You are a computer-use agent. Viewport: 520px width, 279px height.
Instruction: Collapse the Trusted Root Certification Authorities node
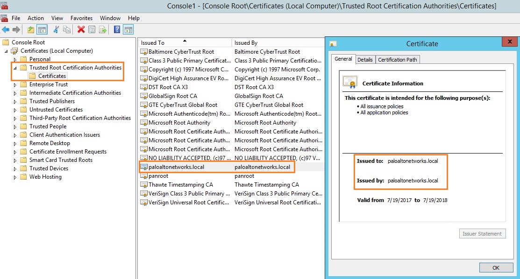click(15, 68)
